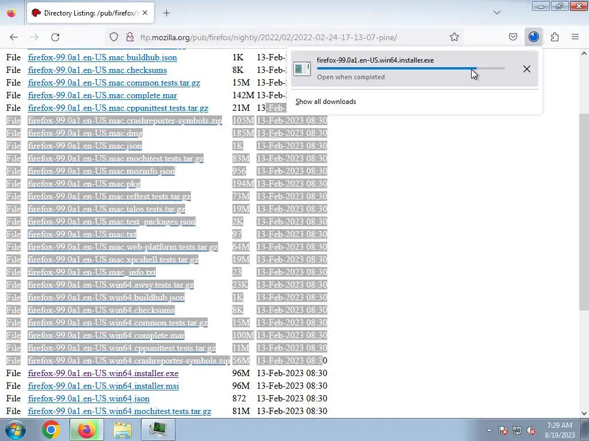This screenshot has width=589, height=441.
Task: Download win64.cppunittest.tests.tar.gz file
Action: [122, 348]
